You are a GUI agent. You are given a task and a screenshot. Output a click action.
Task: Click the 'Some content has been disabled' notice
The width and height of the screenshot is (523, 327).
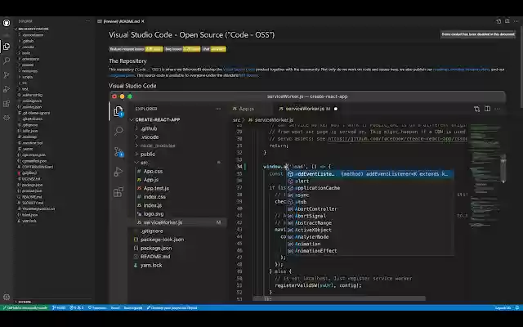tap(478, 34)
